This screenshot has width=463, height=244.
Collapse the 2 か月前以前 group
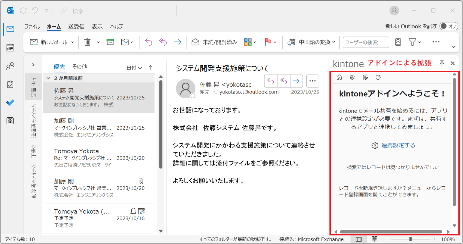click(x=48, y=78)
